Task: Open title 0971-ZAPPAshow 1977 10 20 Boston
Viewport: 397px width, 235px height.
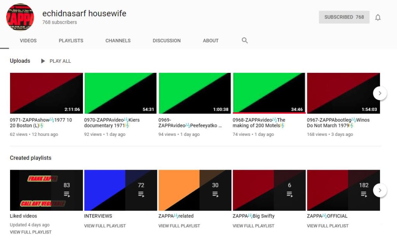Action: coord(41,123)
